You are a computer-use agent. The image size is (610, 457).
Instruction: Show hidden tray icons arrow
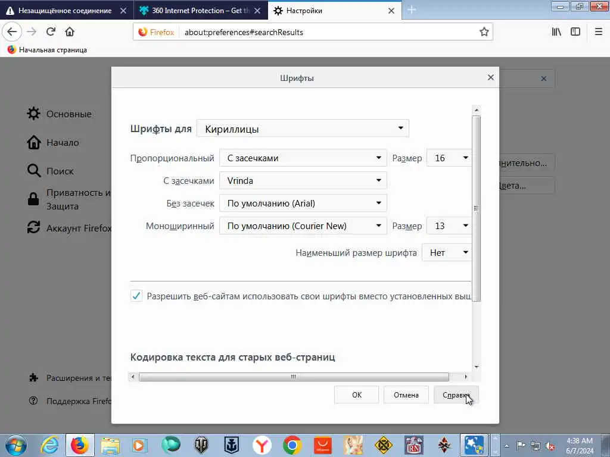tap(507, 446)
